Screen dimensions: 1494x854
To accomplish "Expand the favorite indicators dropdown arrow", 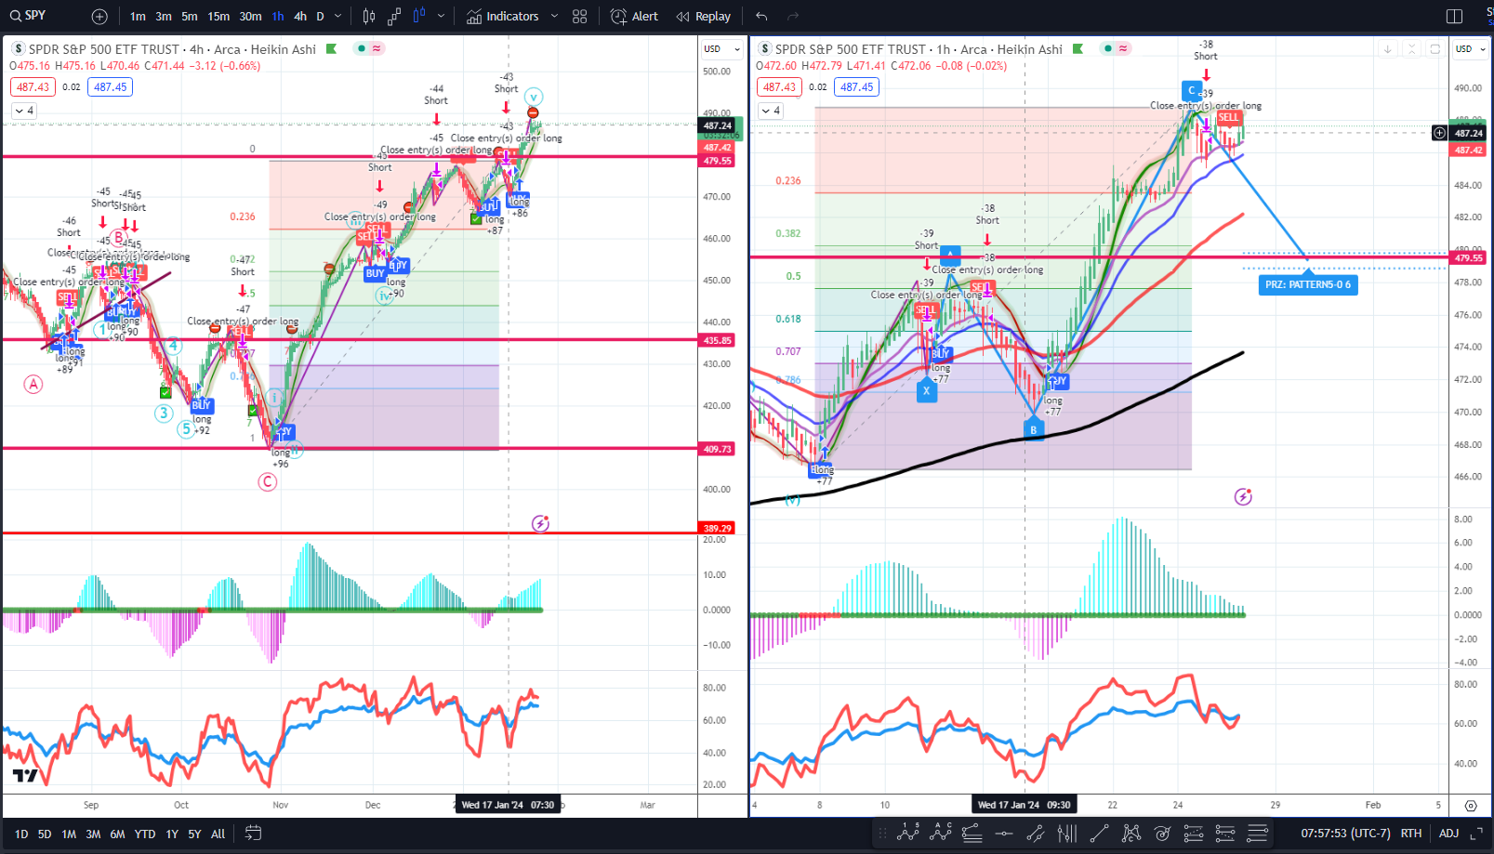I will pyautogui.click(x=555, y=16).
